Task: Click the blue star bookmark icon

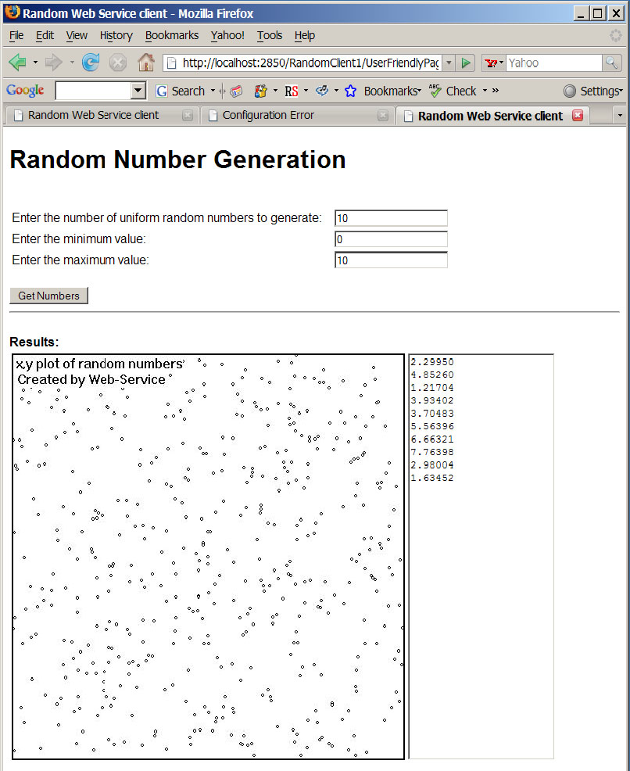Action: (x=350, y=91)
